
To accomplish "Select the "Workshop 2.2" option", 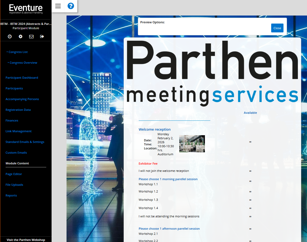I will 148,241.
